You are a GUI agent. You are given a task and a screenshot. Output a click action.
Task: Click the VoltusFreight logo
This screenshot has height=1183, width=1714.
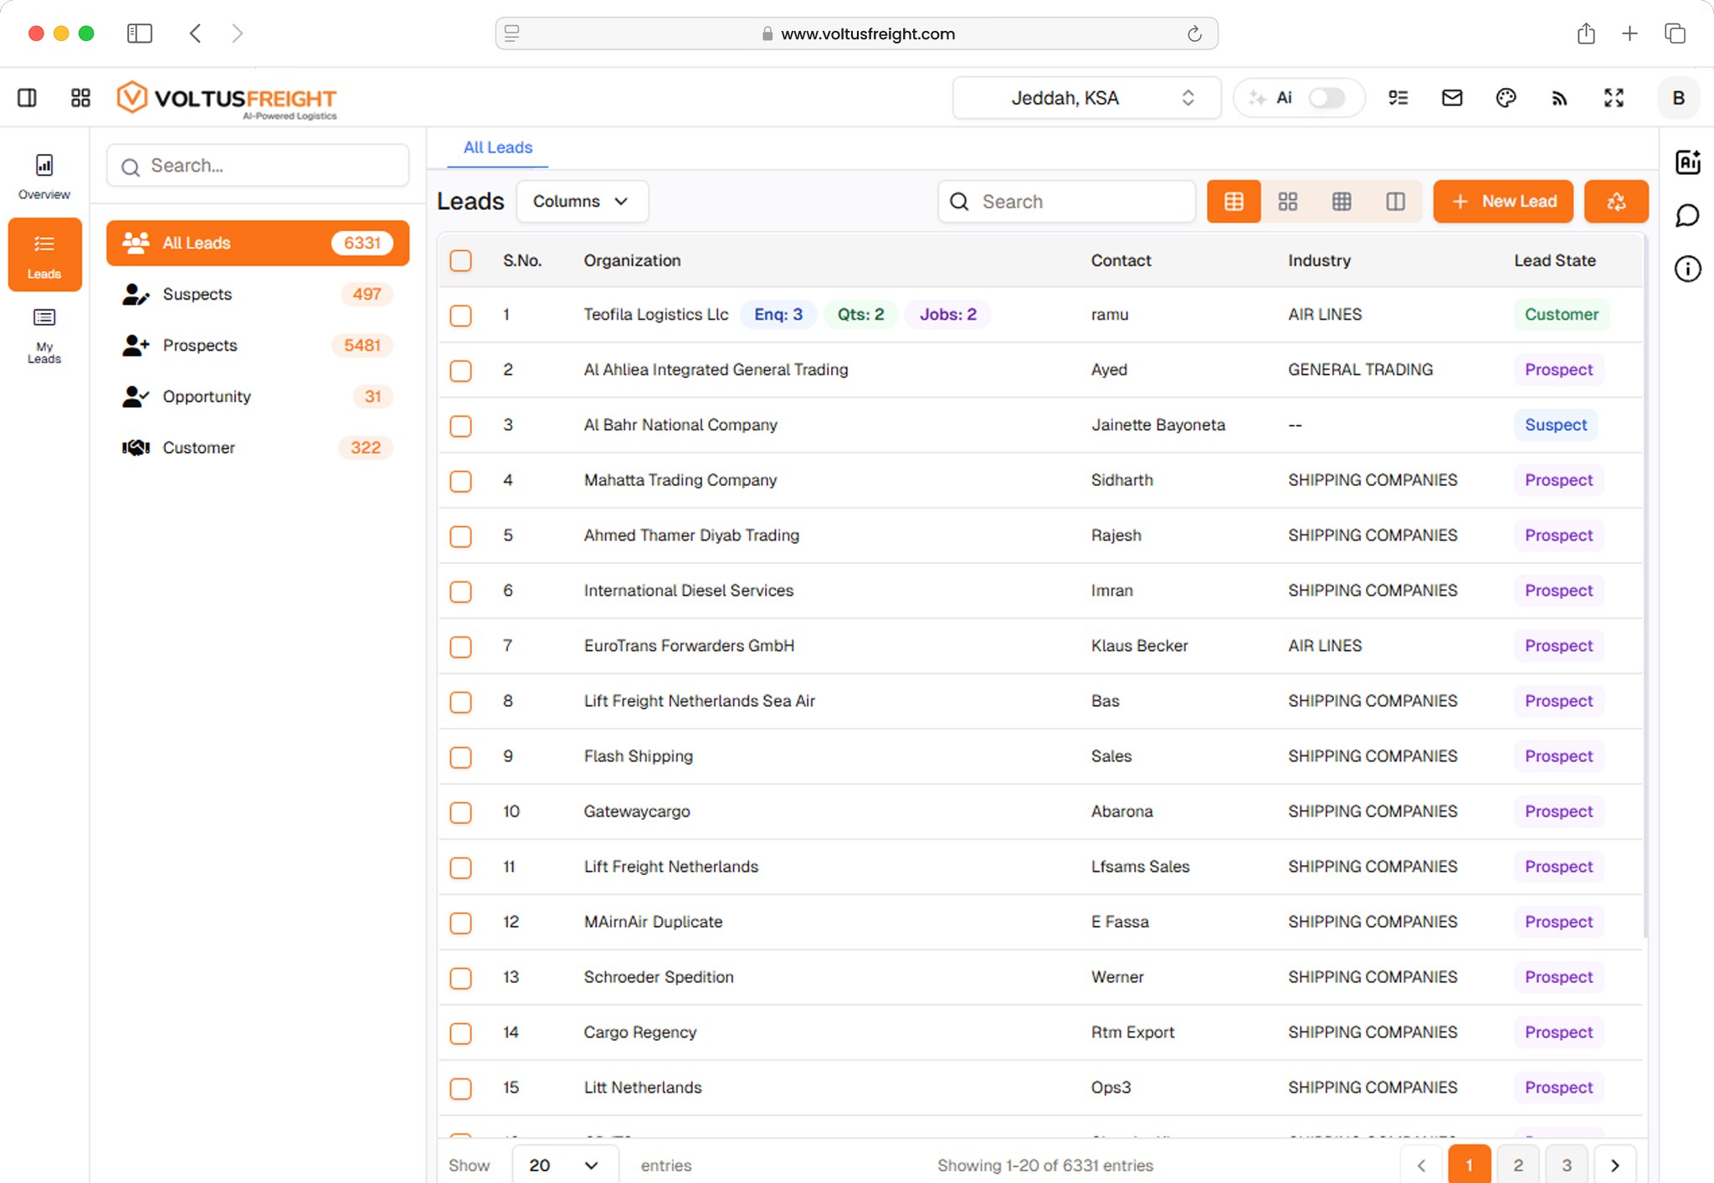tap(227, 100)
